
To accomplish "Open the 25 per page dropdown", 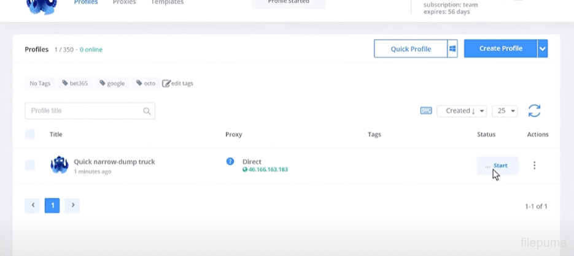I will (x=505, y=111).
